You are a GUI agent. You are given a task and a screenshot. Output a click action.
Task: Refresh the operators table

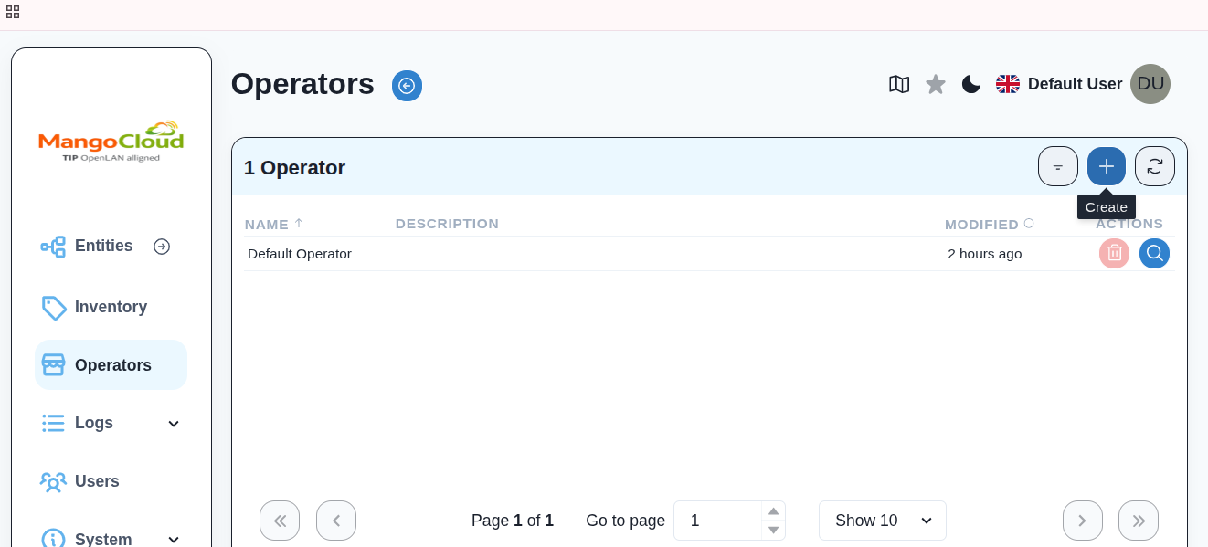[x=1154, y=166]
